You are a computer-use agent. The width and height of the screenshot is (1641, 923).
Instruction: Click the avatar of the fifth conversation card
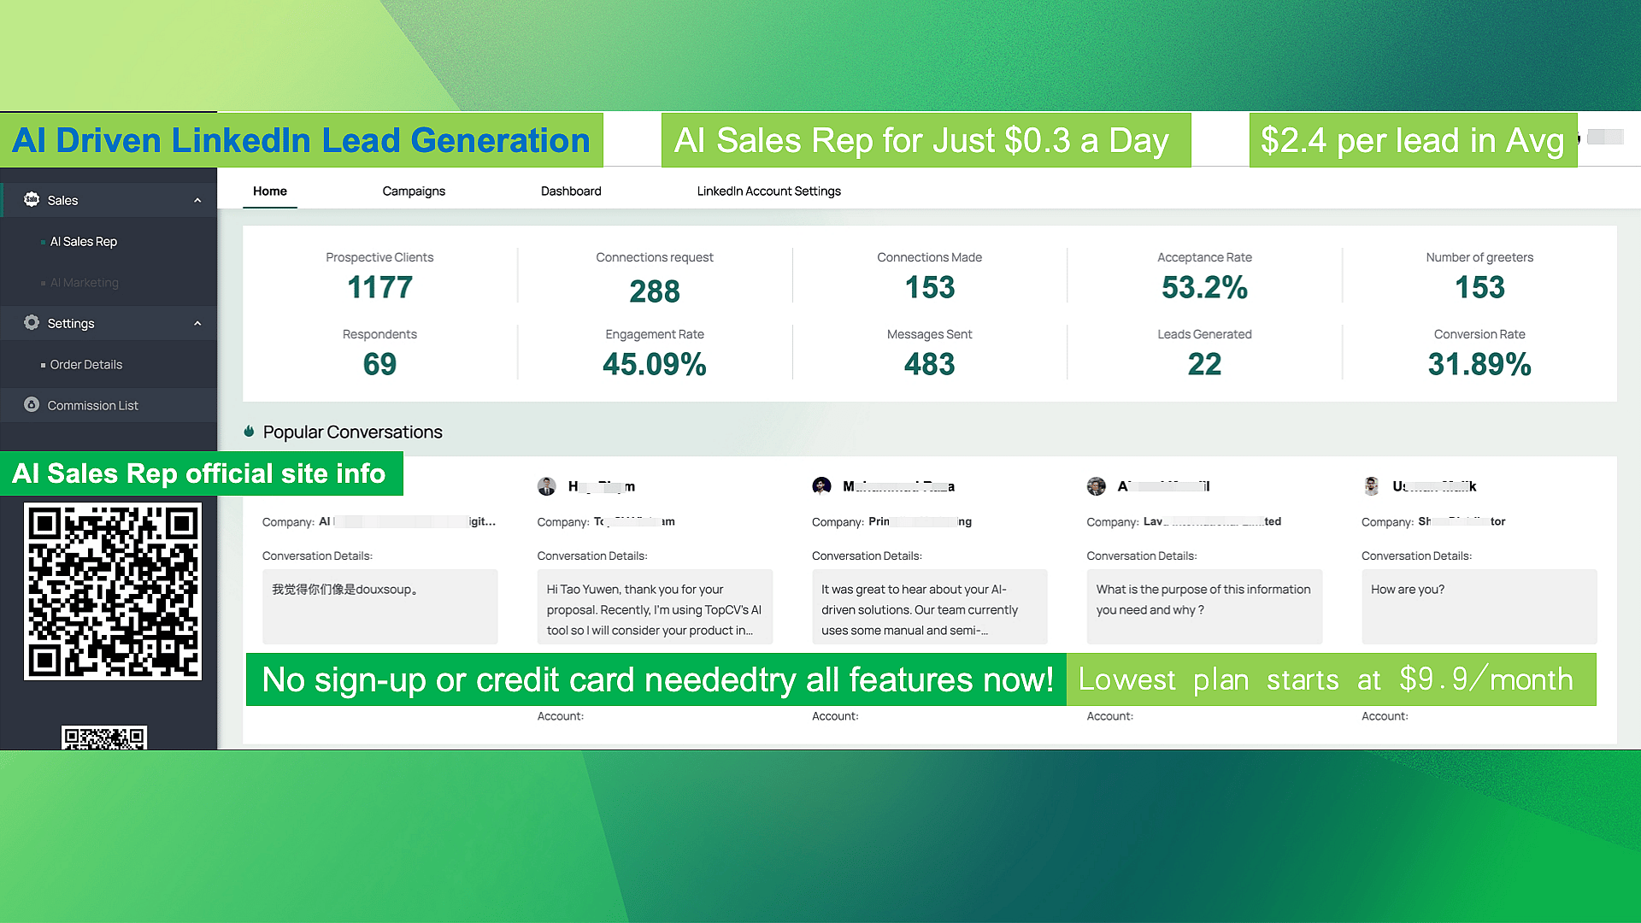(x=1372, y=486)
